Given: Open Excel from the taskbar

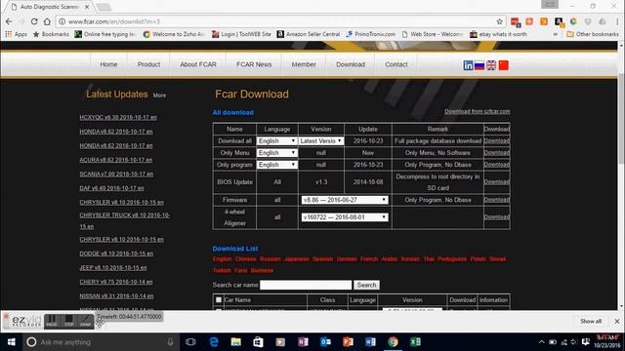Looking at the screenshot, I should tap(415, 342).
